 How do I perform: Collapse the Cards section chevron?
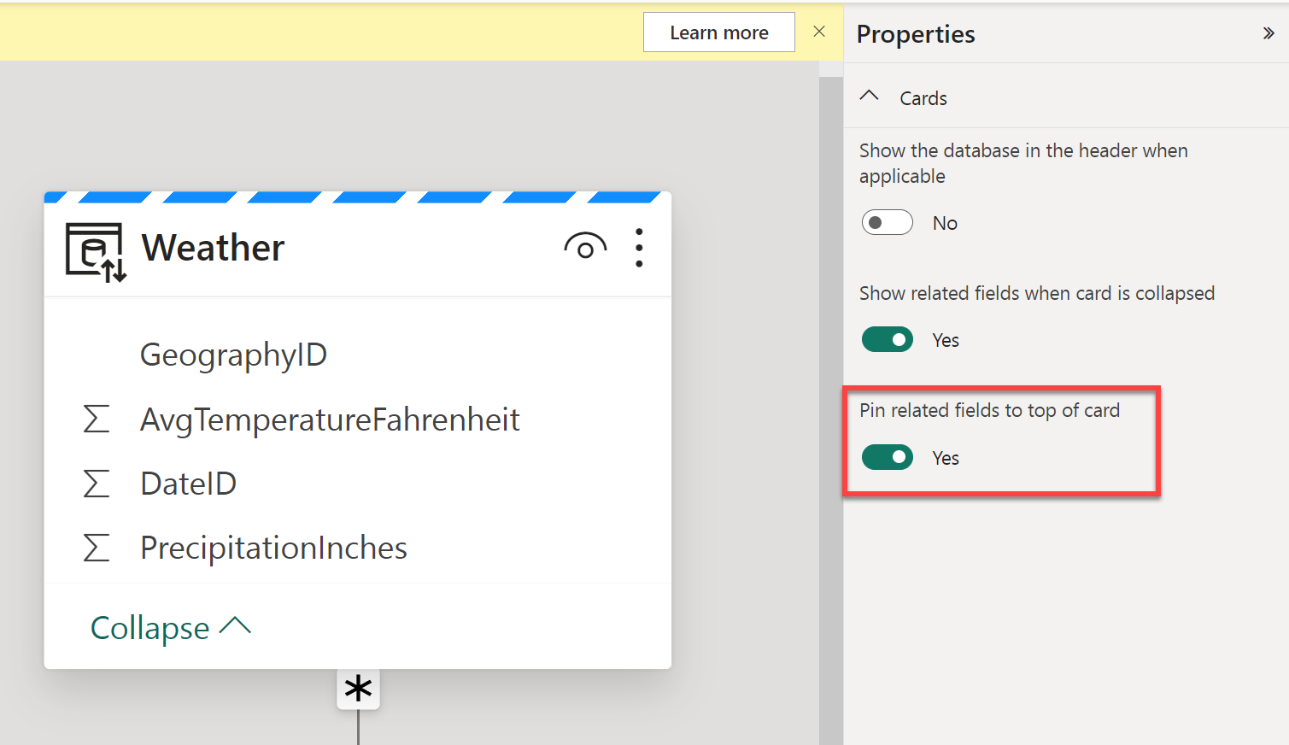[x=870, y=97]
